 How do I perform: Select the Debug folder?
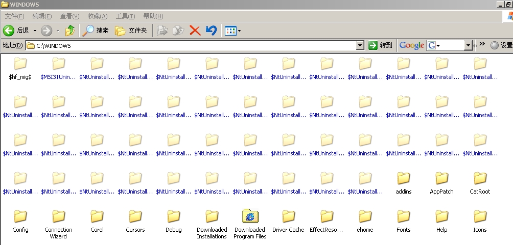[x=173, y=221]
